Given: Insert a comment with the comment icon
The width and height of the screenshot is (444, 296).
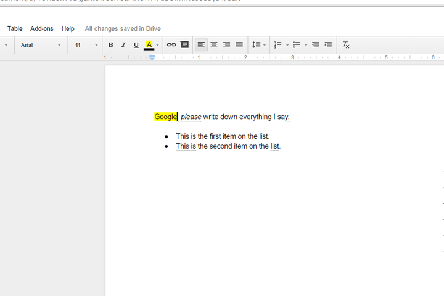Looking at the screenshot, I should point(184,45).
